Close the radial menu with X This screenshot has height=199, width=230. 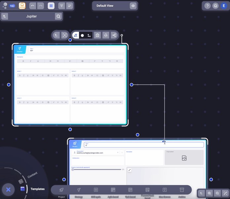coord(8,189)
